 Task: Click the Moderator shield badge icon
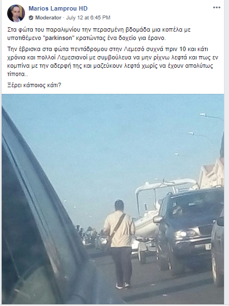[x=31, y=18]
